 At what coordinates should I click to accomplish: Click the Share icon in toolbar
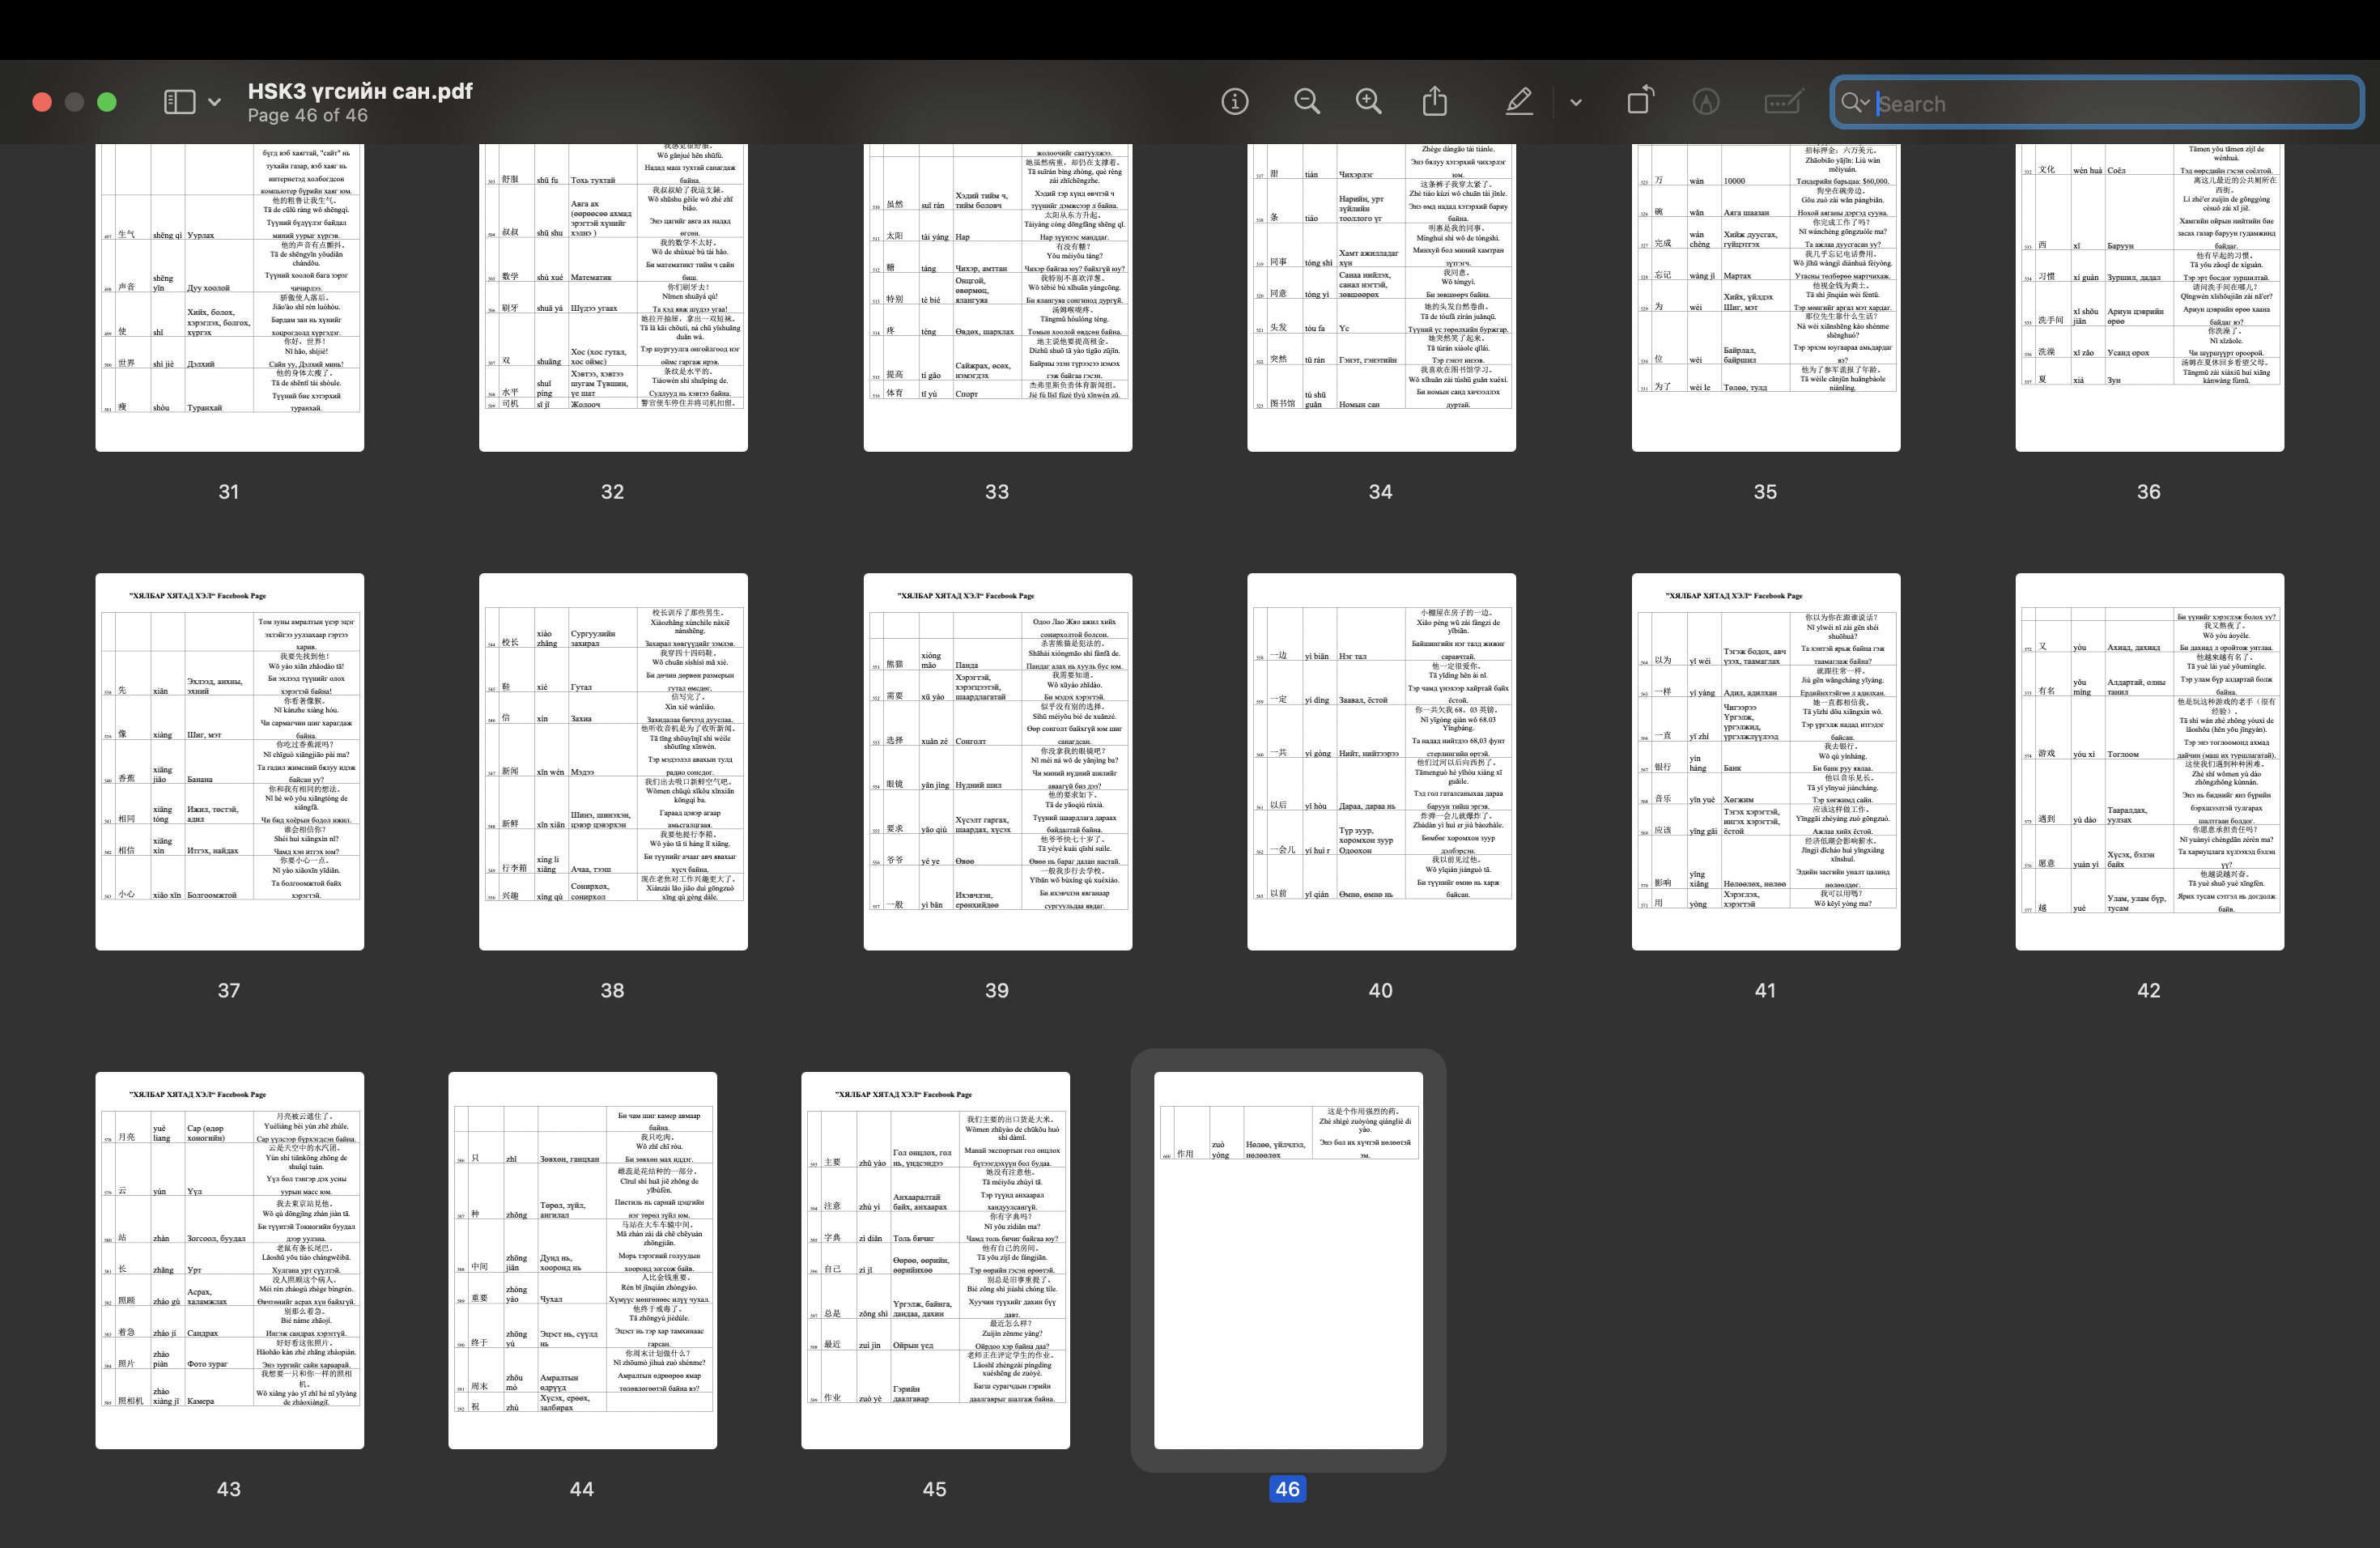tap(1434, 101)
